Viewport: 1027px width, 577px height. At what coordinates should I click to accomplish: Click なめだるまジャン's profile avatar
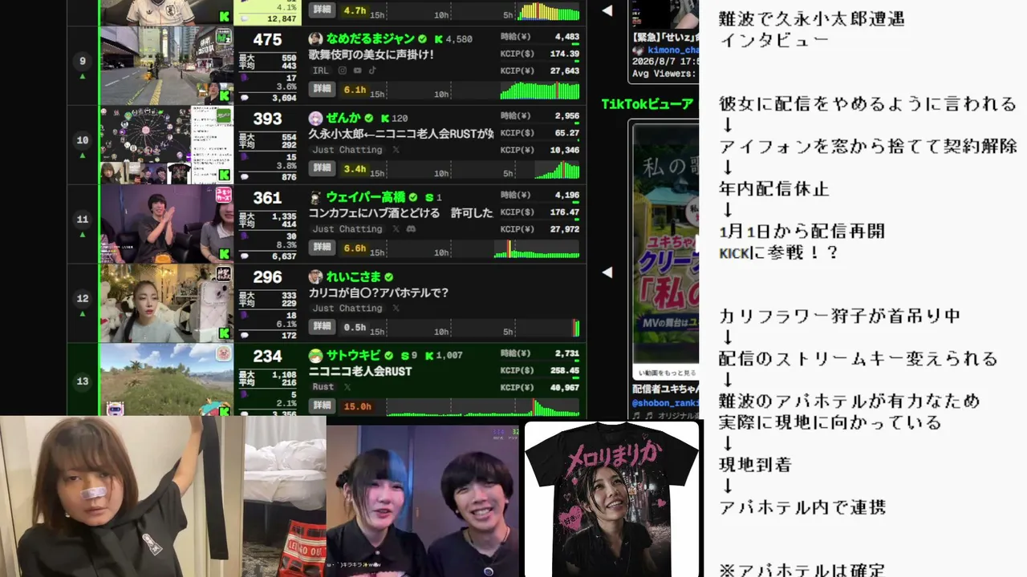coord(315,38)
